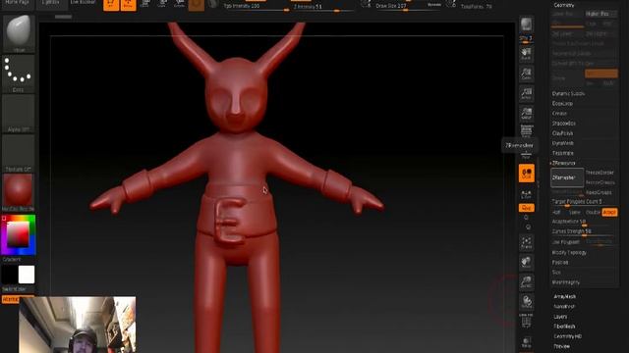Viewport: 629px width, 353px height.
Task: Toggle the Persp perspective icon
Action: (527, 131)
